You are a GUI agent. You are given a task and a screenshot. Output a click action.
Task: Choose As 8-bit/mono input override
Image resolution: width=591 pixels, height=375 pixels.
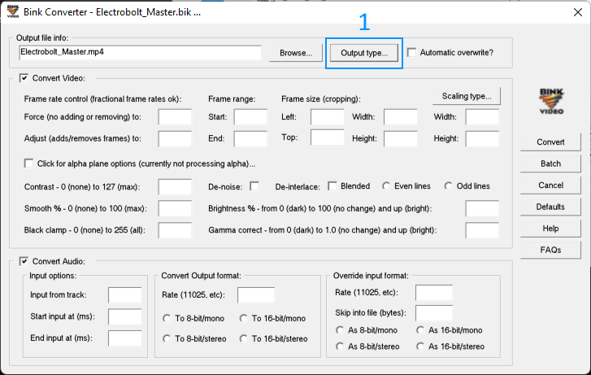341,330
